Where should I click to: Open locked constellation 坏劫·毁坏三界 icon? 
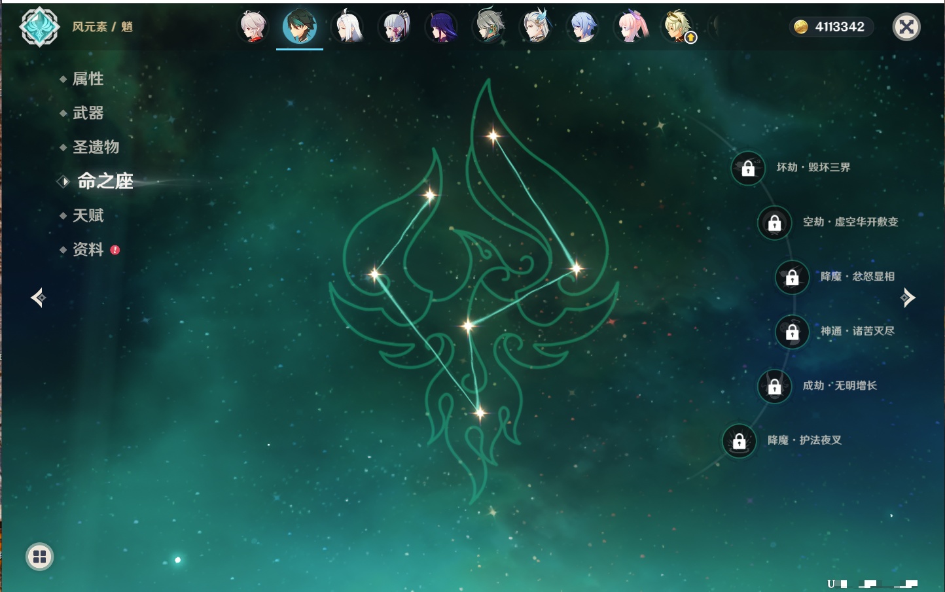click(x=747, y=168)
